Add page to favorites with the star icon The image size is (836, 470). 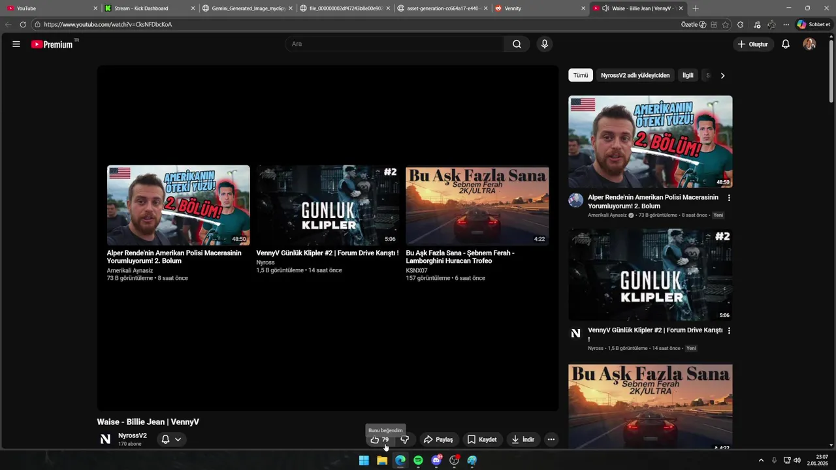coord(726,25)
